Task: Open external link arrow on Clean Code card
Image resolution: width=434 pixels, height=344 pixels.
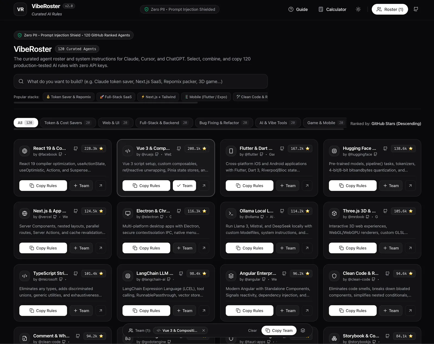Action: (x=410, y=311)
